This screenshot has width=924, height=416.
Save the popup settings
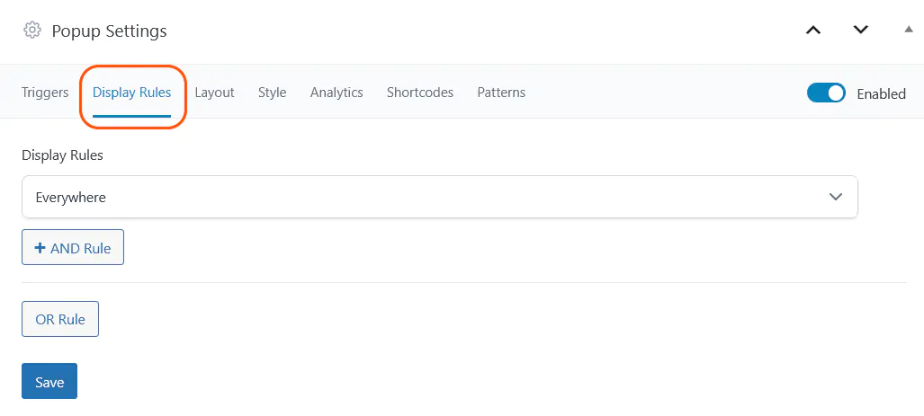49,381
